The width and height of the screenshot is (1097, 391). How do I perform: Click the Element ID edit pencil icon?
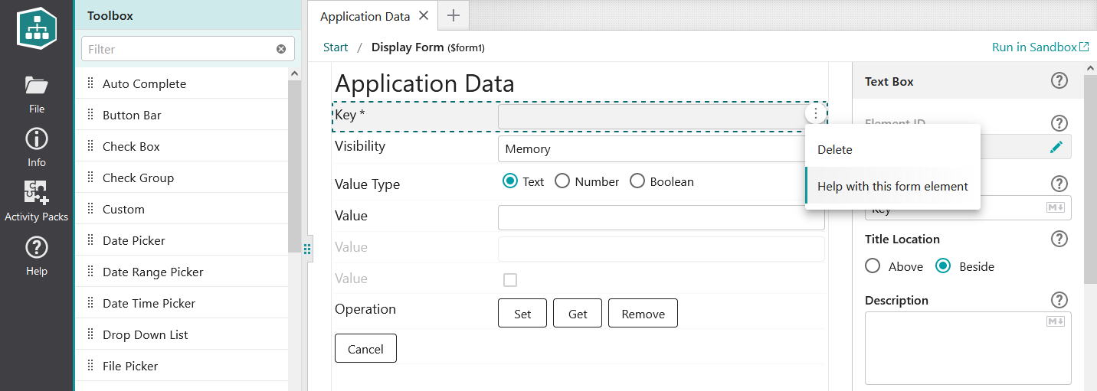click(x=1056, y=147)
